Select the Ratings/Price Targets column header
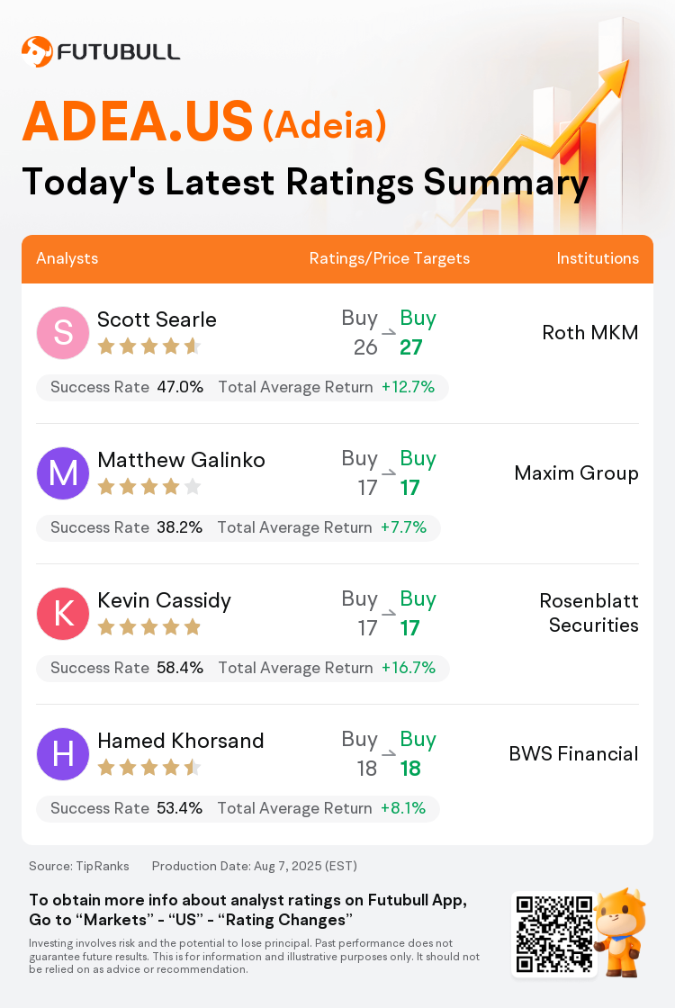Viewport: 675px width, 1008px height. tap(390, 258)
